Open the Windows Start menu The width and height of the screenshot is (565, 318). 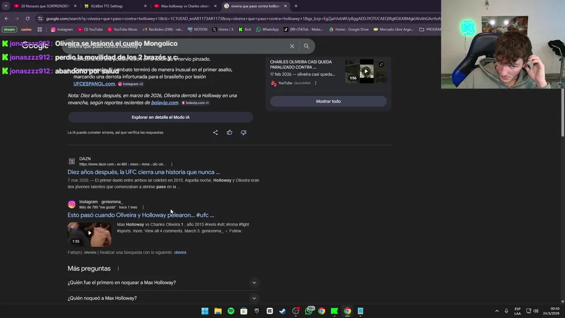pos(205,311)
